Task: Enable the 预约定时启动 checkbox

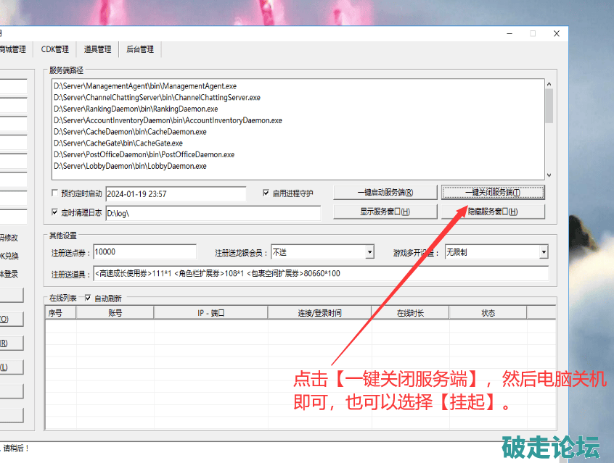Action: point(56,194)
